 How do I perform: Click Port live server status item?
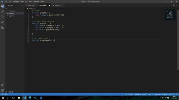167,94
